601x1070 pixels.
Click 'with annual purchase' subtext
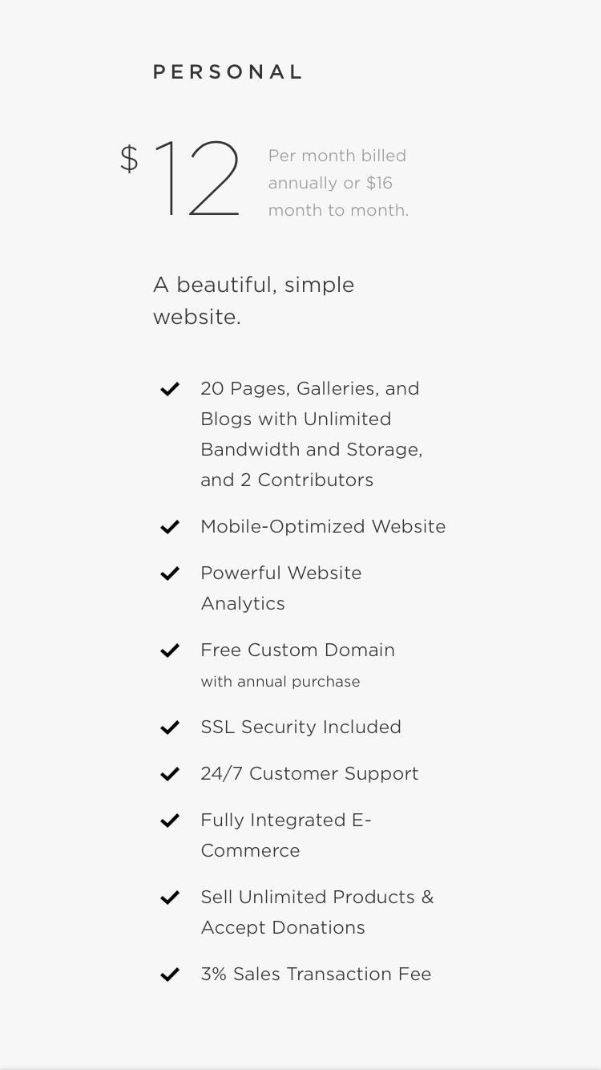280,682
